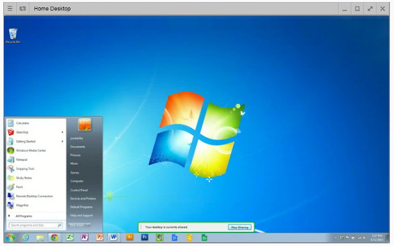Click the magnifier icon in Start search
This screenshot has width=394, height=246.
(59, 225)
